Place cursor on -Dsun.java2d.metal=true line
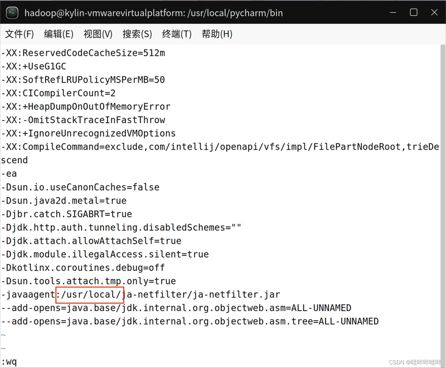446x368 pixels. click(64, 201)
